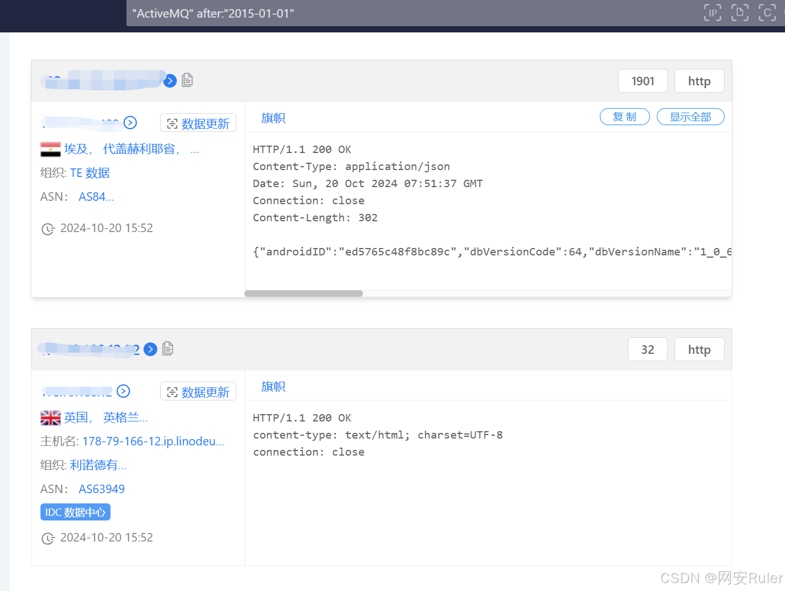
Task: Click the clock icon in the Egypt result
Action: [48, 229]
